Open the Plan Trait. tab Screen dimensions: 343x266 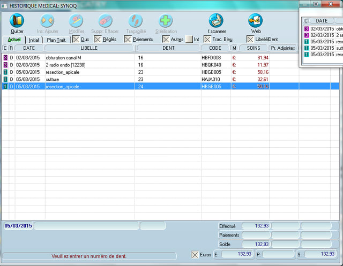[x=56, y=40]
